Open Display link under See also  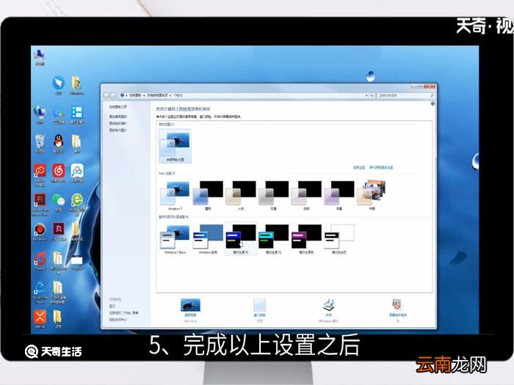point(112,306)
